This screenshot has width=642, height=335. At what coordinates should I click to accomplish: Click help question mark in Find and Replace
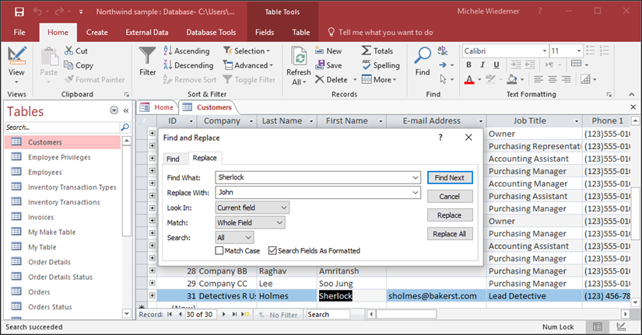click(x=440, y=138)
